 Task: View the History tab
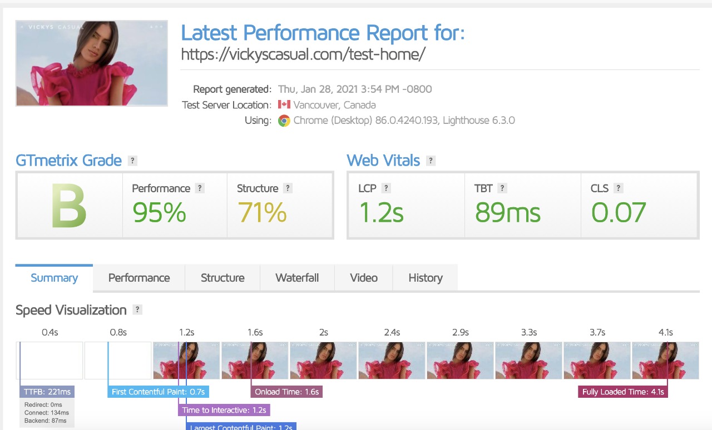click(426, 278)
